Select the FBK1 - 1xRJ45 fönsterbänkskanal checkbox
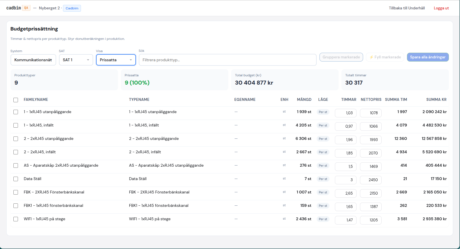 pyautogui.click(x=16, y=206)
